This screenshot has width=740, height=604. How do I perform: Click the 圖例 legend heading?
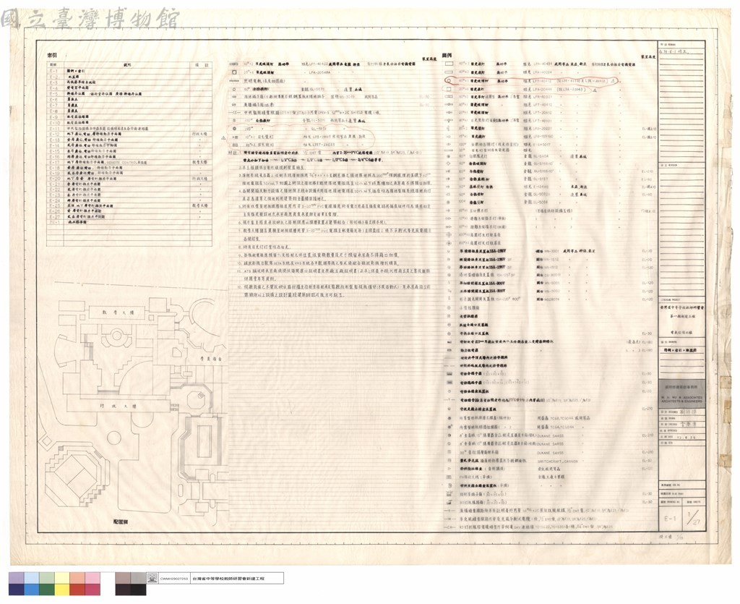coord(447,55)
